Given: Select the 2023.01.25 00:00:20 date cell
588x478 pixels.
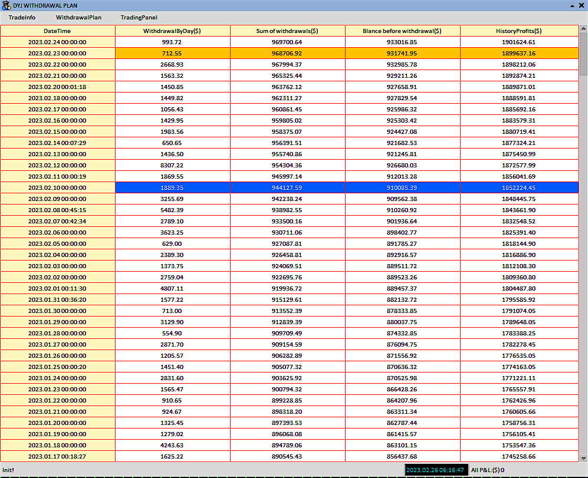Looking at the screenshot, I should (57, 367).
